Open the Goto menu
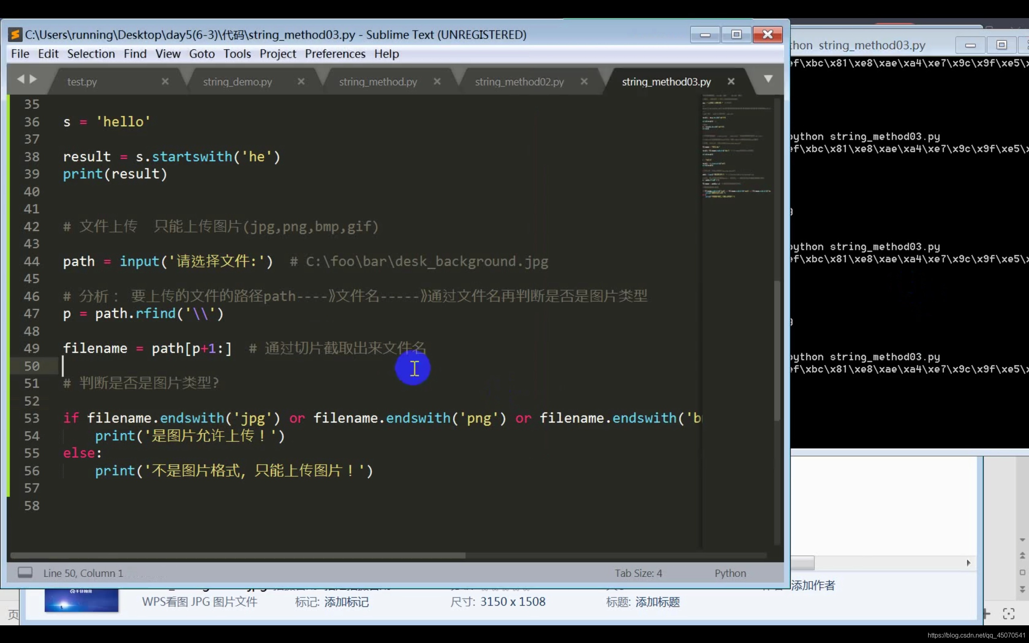Viewport: 1029px width, 643px height. (x=201, y=54)
